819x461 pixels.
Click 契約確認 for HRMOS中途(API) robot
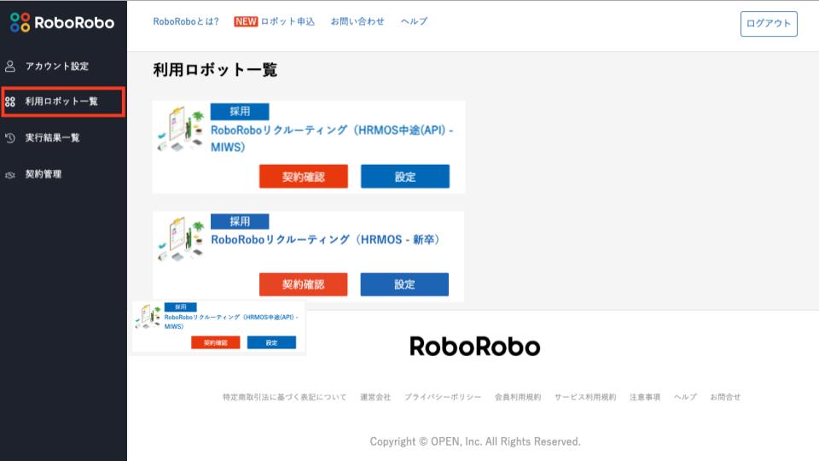(304, 177)
